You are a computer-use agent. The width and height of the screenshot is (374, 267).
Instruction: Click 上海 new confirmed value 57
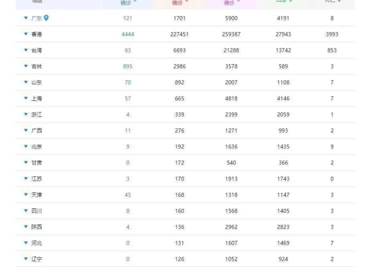(x=128, y=98)
